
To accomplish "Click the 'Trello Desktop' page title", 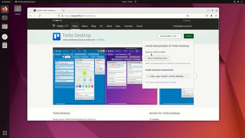I will (77, 35).
